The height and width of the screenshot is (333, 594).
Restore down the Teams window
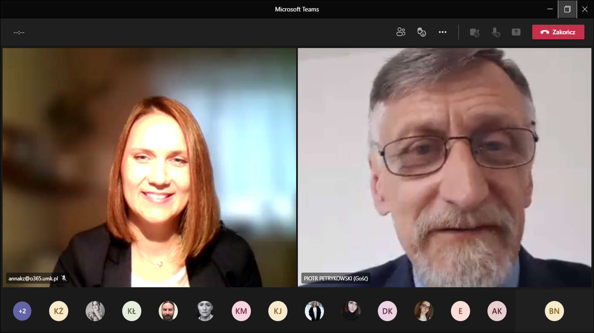tap(567, 9)
